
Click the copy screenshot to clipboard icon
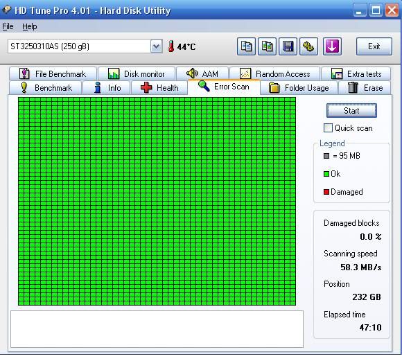(267, 46)
